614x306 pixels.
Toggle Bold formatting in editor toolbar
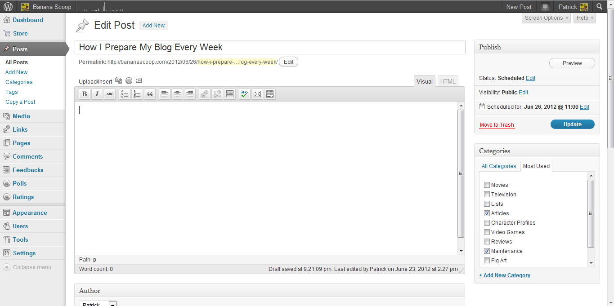coord(84,94)
